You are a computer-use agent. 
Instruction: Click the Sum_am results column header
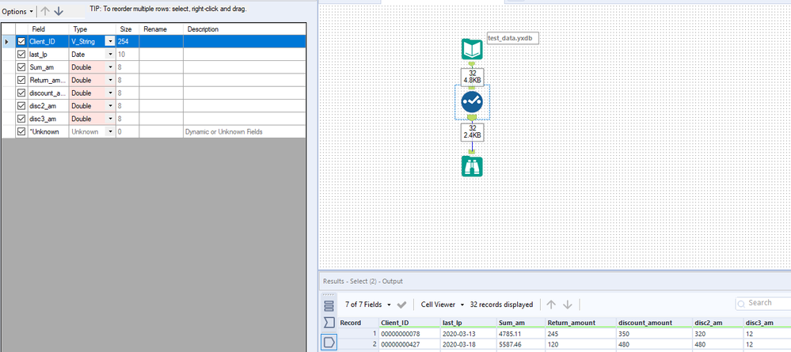point(520,323)
